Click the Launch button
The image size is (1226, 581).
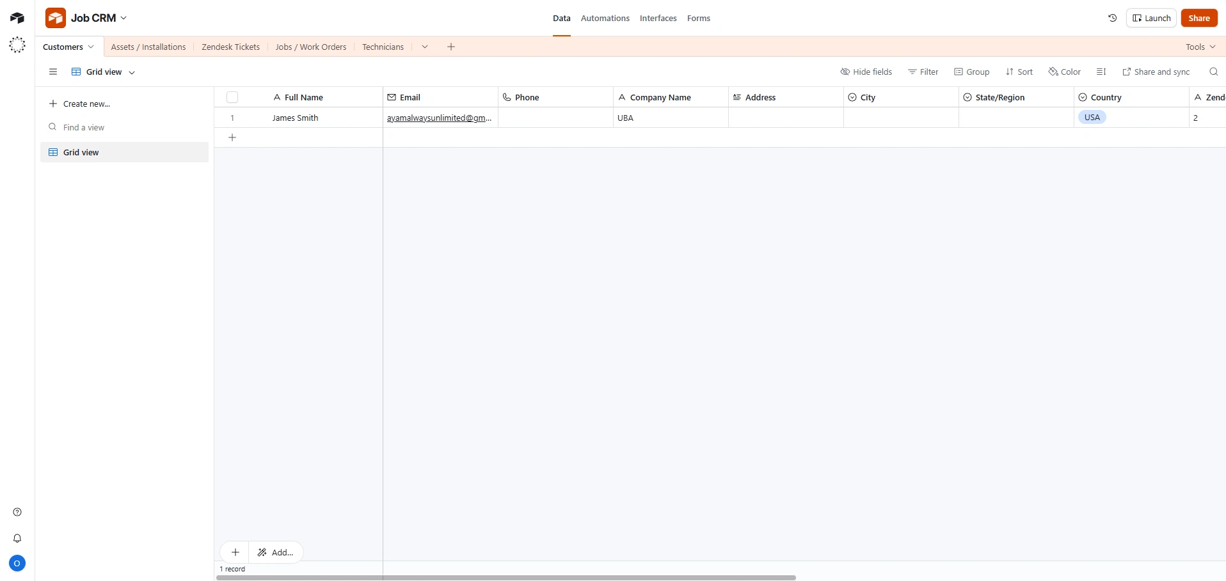coord(1152,18)
